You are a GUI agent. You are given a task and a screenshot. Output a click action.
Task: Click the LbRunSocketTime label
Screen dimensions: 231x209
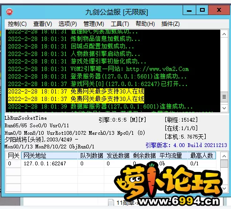26,118
